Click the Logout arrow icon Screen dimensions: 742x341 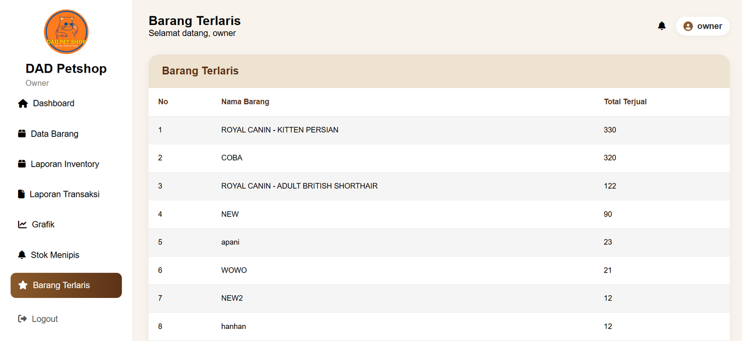(x=22, y=319)
